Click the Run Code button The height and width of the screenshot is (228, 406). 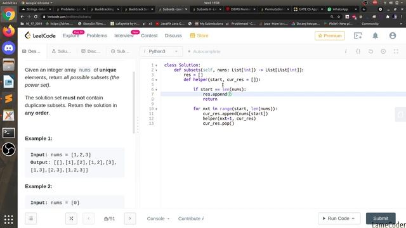click(339, 218)
